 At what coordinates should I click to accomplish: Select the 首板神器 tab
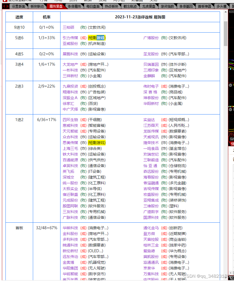[205, 7]
